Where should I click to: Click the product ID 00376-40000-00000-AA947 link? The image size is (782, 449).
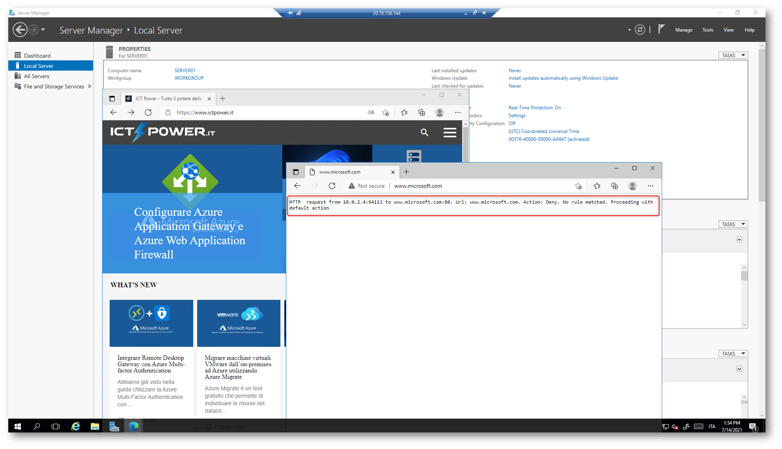549,139
